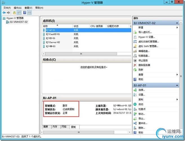
Task: Click the Forward arrow toolbar icon
Action: tap(8, 12)
